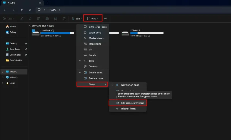Click the Back navigation arrow
231x140 pixels.
click(x=5, y=10)
